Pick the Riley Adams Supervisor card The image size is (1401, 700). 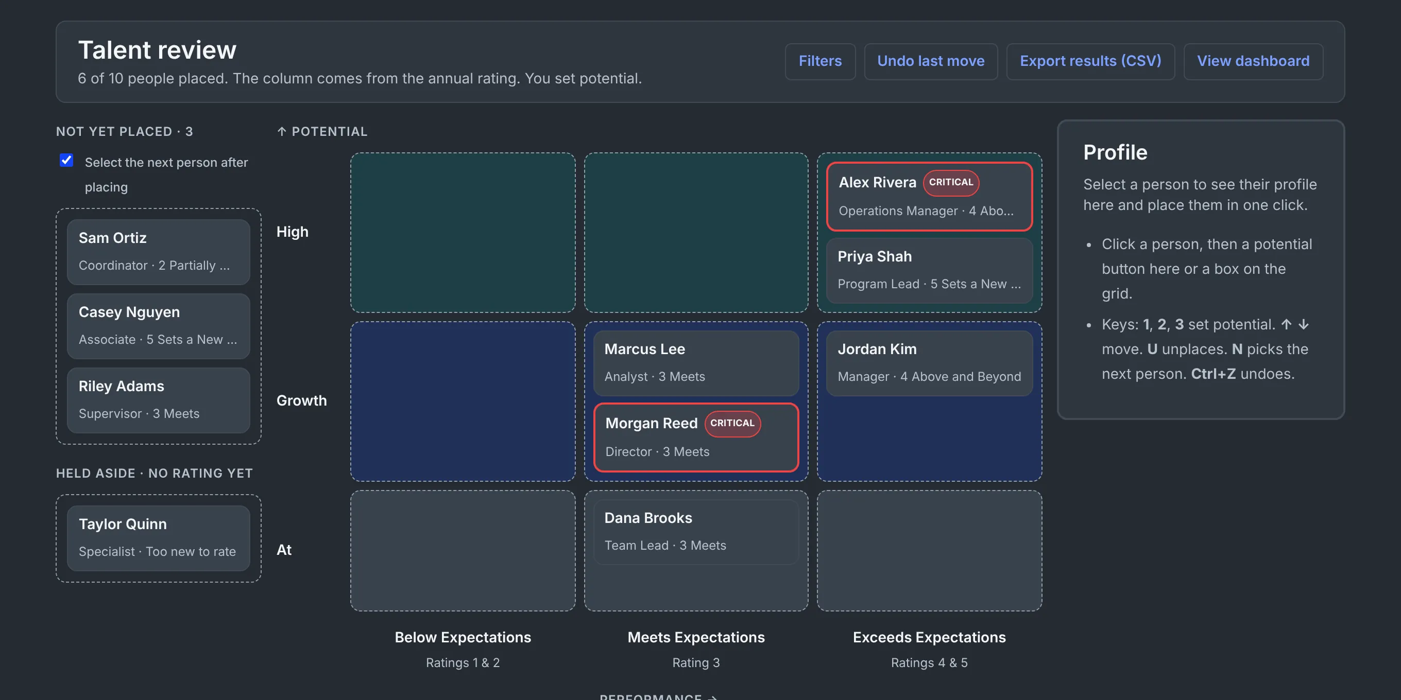point(158,400)
